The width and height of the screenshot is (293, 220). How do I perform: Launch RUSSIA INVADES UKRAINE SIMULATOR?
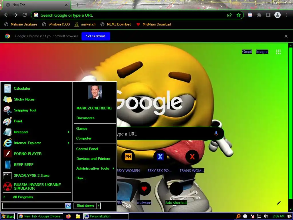pyautogui.click(x=37, y=186)
